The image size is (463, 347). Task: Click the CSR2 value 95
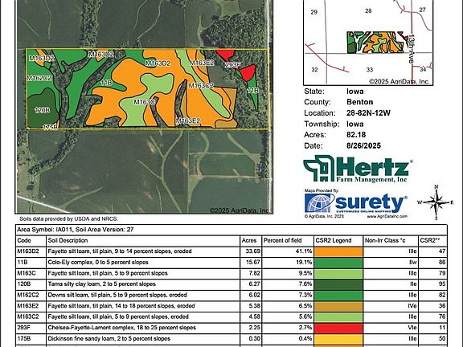[x=442, y=284]
